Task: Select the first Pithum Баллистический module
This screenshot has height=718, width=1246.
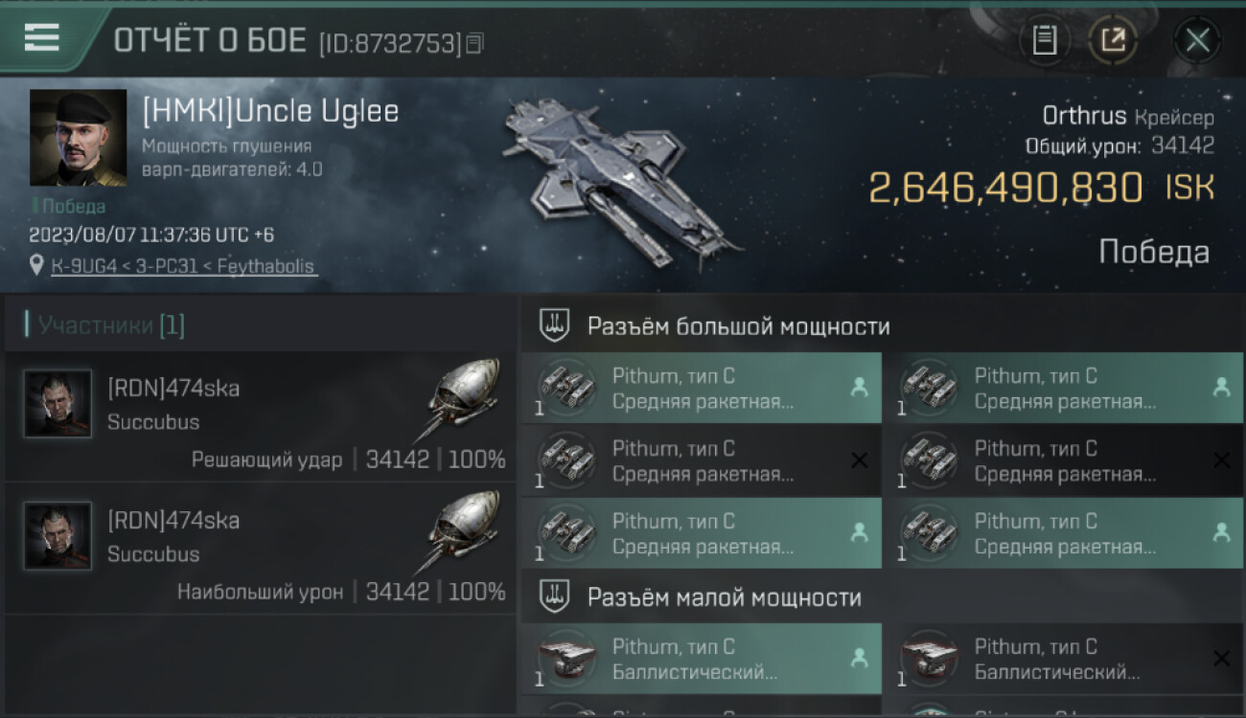Action: click(702, 659)
